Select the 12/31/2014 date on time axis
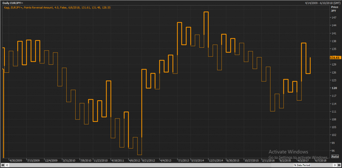Screen dimensions: 342x168 [x=216, y=161]
